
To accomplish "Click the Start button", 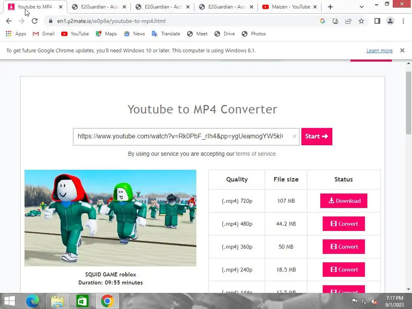I will click(317, 136).
